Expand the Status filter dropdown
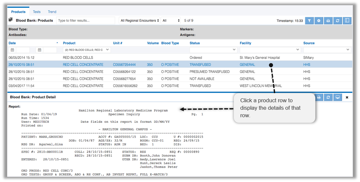The height and width of the screenshot is (182, 360). (x=213, y=50)
